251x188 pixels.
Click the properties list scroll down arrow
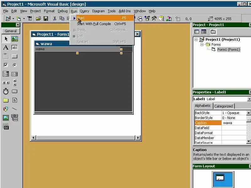point(248,141)
